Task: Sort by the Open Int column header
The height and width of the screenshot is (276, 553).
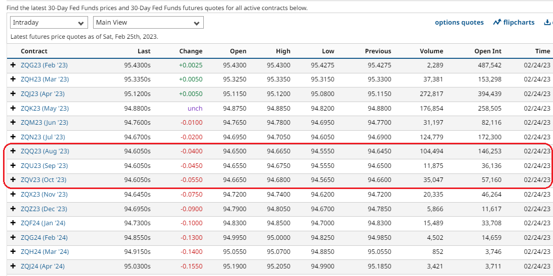Action: pyautogui.click(x=488, y=51)
